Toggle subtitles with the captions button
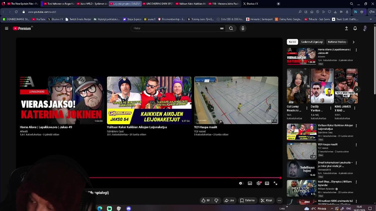Screen dimensions: 376x211 tap(250, 183)
